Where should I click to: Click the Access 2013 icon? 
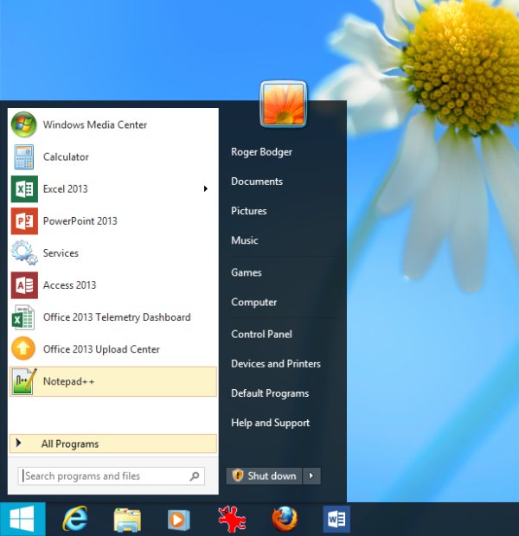(24, 285)
